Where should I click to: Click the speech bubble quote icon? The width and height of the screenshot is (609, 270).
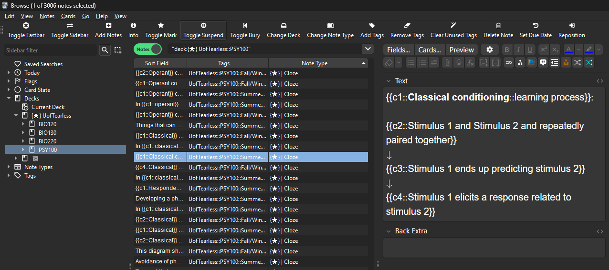[x=543, y=62]
